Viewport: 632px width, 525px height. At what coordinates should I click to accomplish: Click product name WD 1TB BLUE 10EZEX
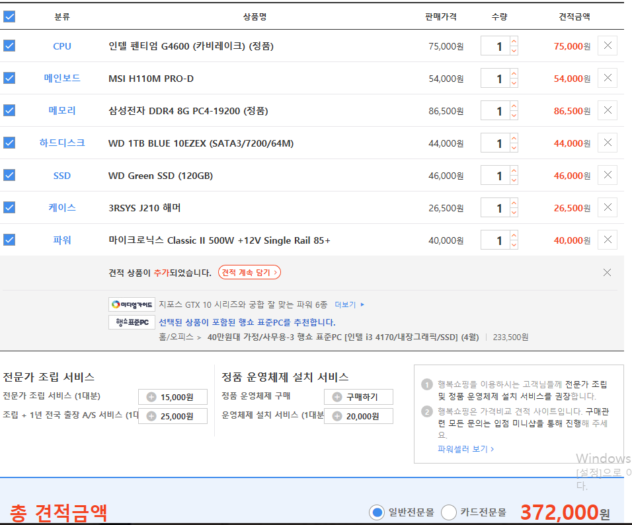(201, 143)
